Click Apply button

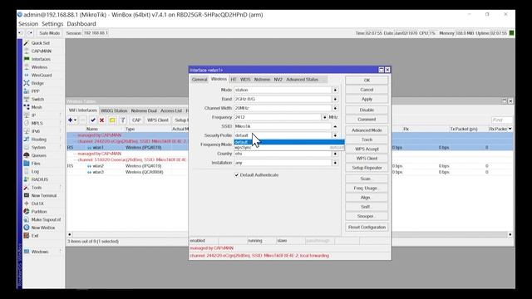coord(367,100)
